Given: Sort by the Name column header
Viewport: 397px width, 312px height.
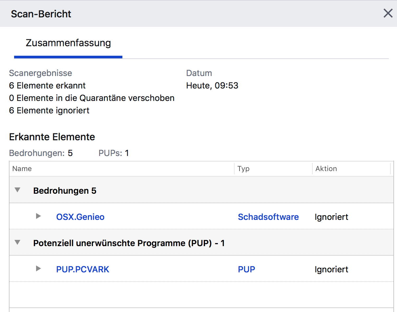Looking at the screenshot, I should (22, 169).
